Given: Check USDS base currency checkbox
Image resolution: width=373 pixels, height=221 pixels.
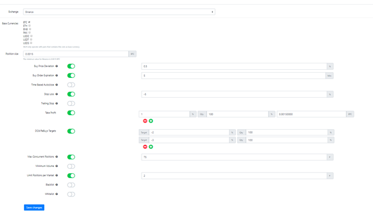Looking at the screenshot, I should [31, 43].
